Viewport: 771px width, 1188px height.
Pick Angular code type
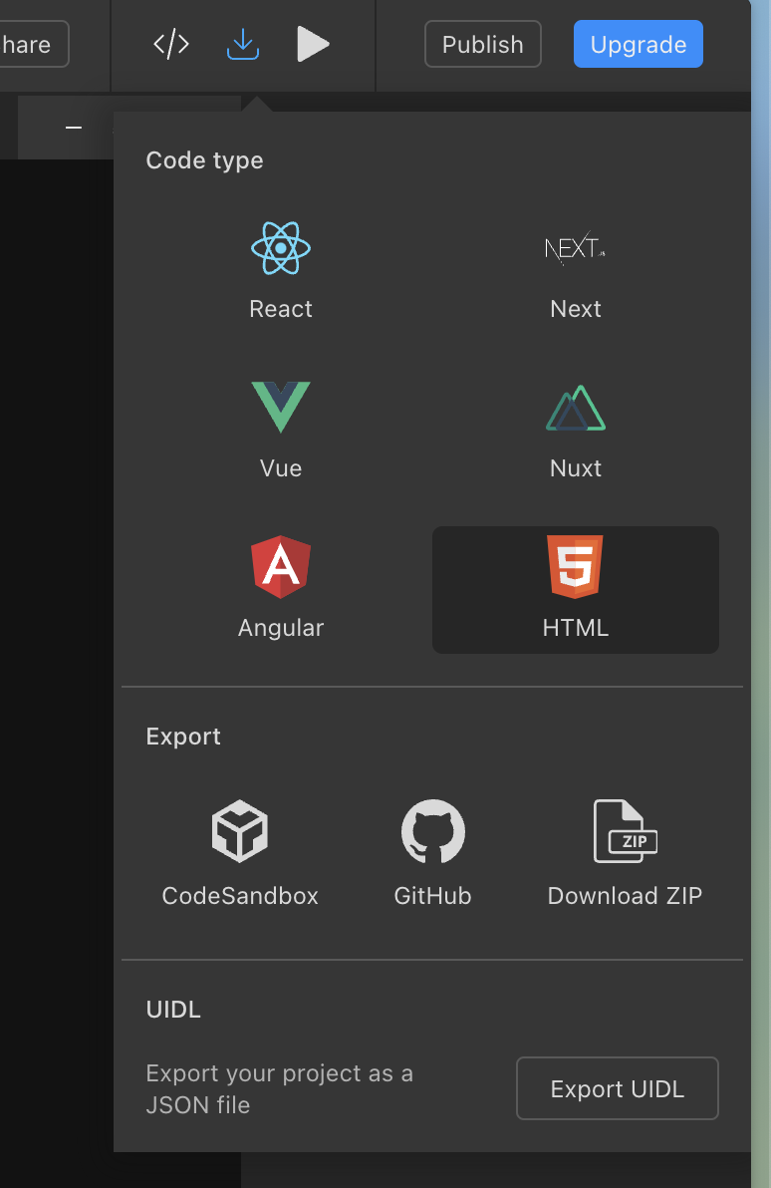[x=281, y=589]
